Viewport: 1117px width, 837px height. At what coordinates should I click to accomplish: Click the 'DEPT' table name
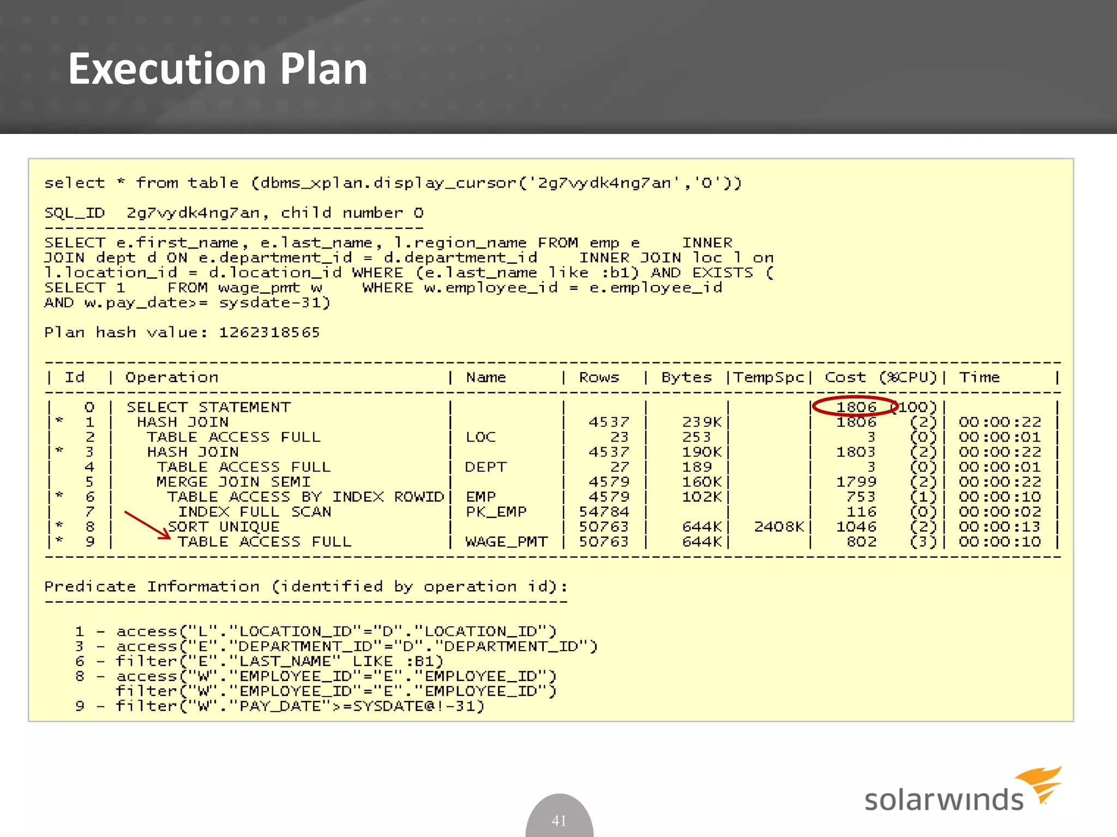485,467
